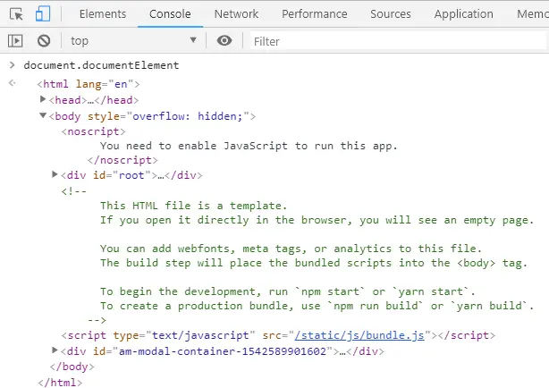Expand the head element node
This screenshot has width=549, height=388.
pyautogui.click(x=43, y=99)
